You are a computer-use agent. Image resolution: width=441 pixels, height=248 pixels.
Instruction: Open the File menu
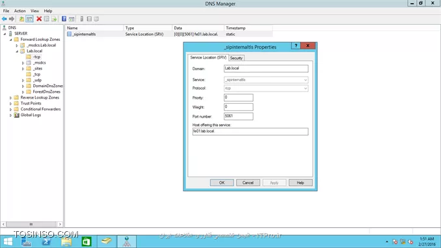point(7,11)
